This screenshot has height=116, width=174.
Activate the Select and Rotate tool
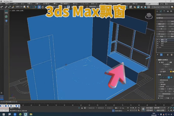click(43, 7)
